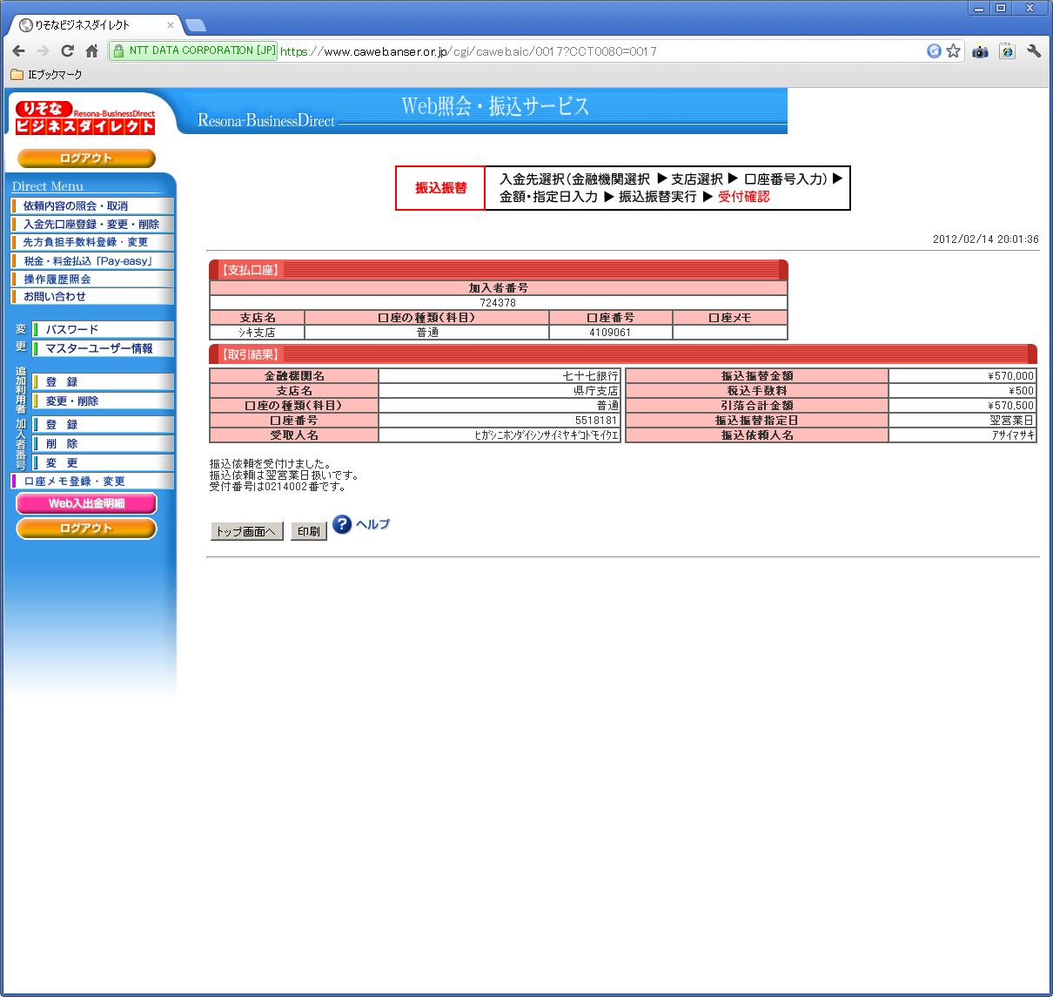
Task: Click the transfer amount ¥570,000
Action: pyautogui.click(x=962, y=376)
